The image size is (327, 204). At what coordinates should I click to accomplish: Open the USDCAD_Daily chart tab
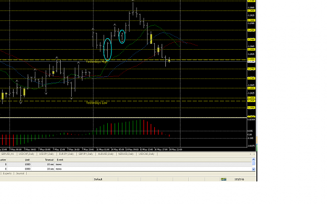(146, 154)
